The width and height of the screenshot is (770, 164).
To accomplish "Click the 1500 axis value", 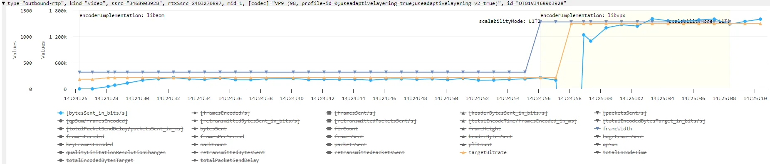I will (26, 11).
